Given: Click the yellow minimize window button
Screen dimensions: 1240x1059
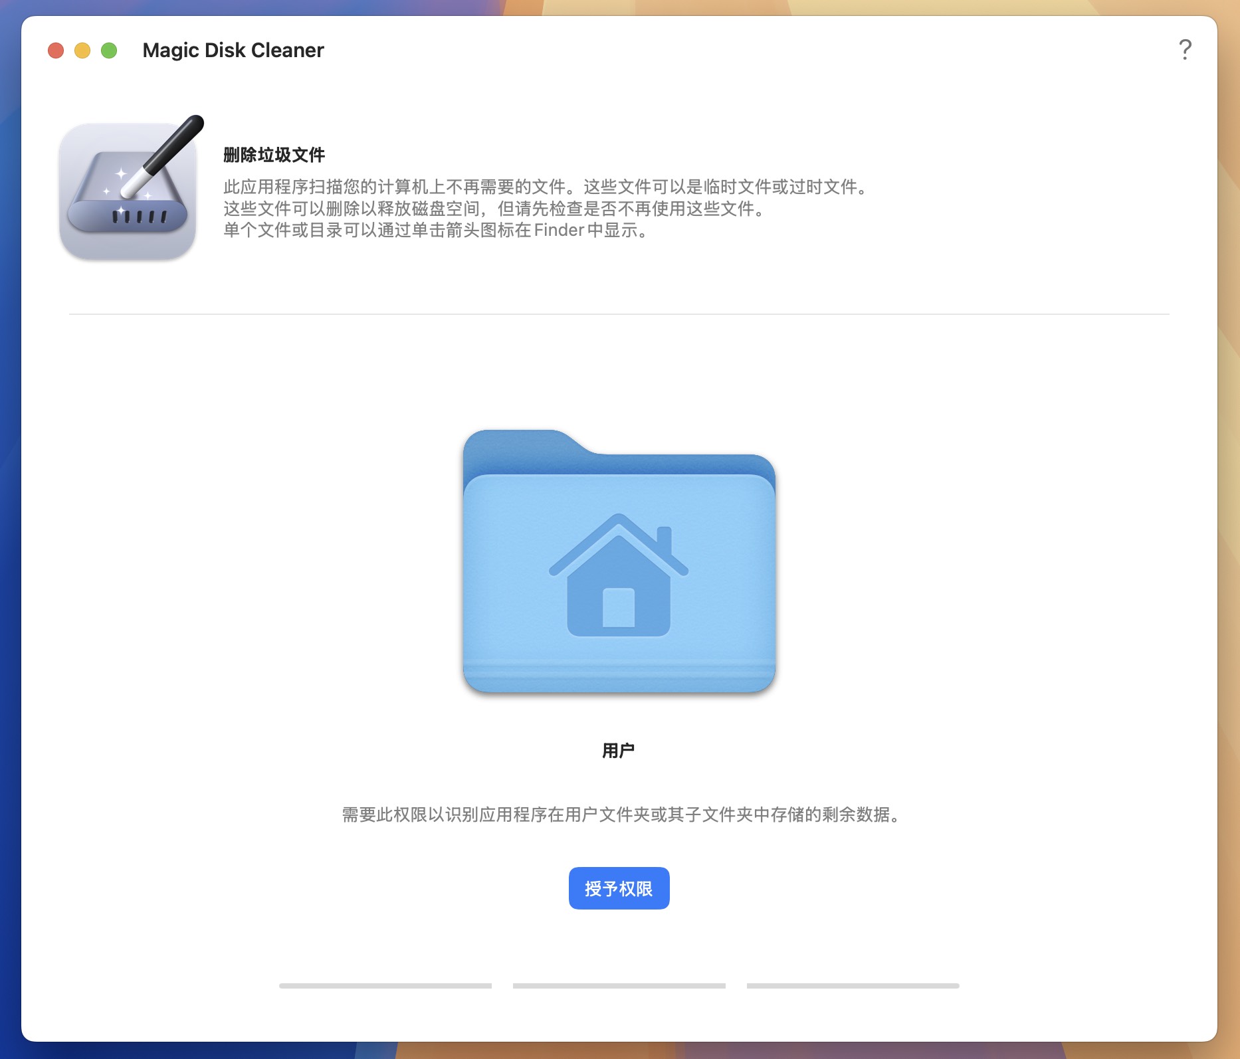Looking at the screenshot, I should point(81,49).
